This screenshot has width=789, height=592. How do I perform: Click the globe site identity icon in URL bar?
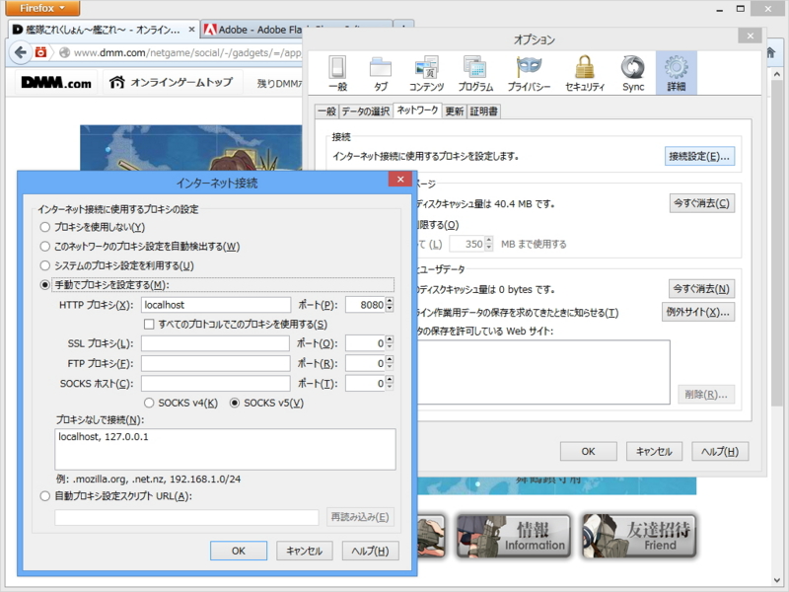[64, 52]
